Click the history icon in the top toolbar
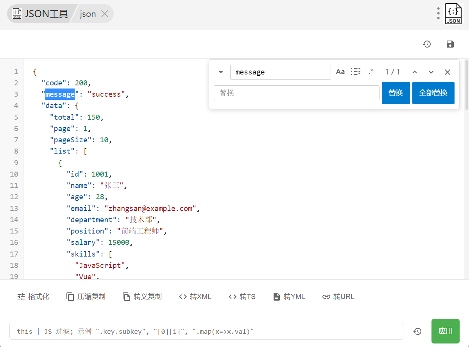The height and width of the screenshot is (347, 469). [427, 44]
